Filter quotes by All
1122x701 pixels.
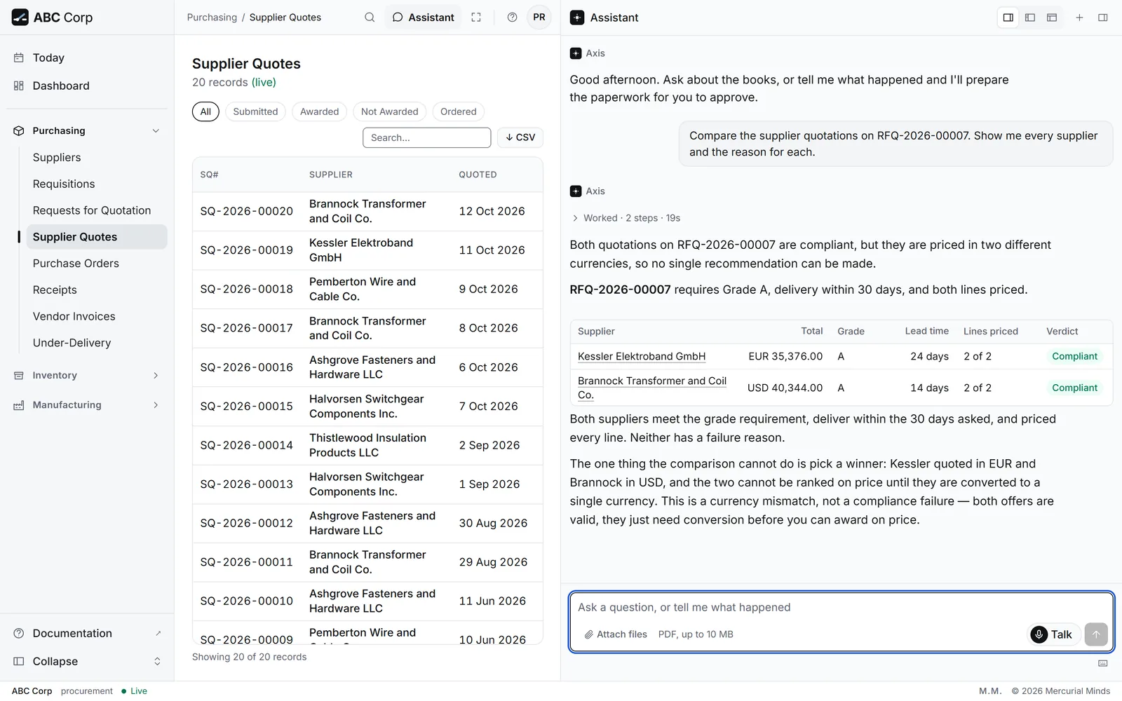point(205,111)
